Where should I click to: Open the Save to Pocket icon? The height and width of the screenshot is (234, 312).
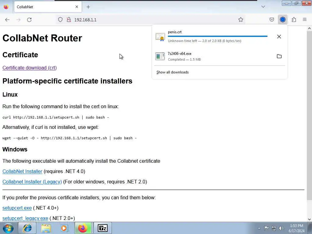271,19
